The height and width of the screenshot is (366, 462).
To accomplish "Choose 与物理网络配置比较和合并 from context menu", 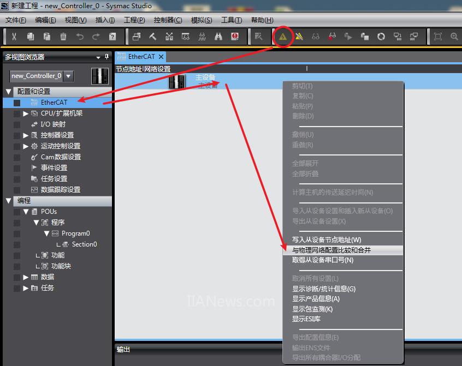I will (343, 250).
